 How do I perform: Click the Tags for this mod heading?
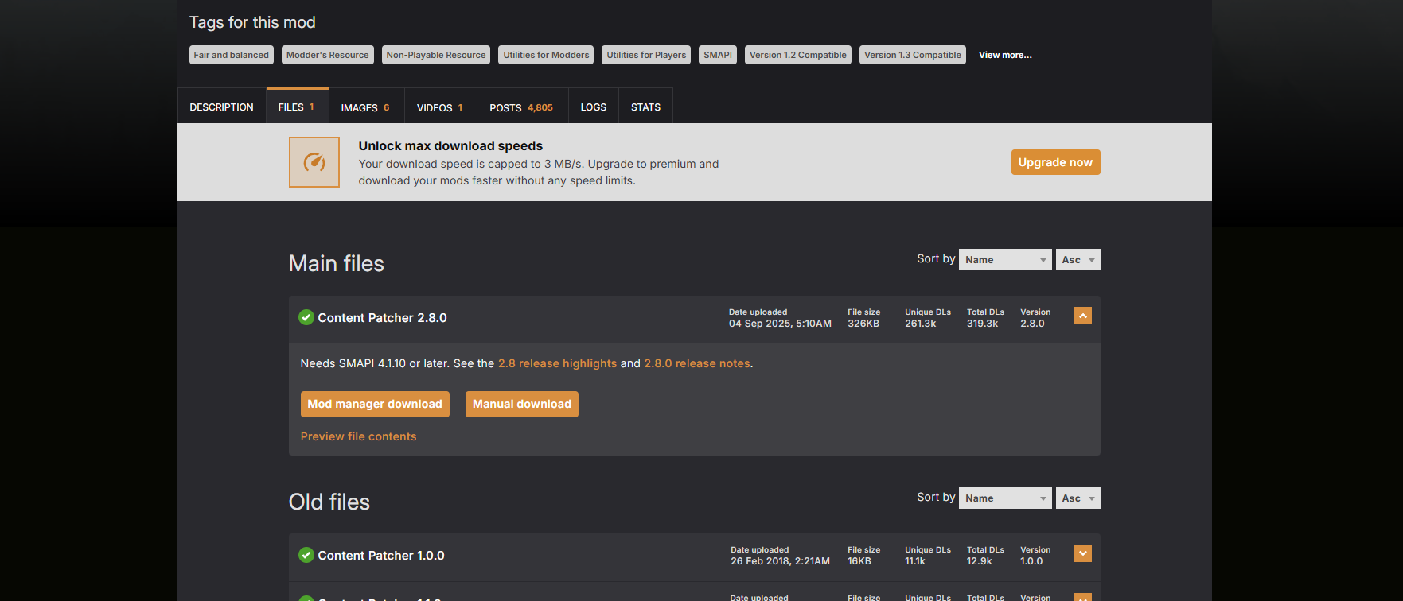click(x=252, y=22)
